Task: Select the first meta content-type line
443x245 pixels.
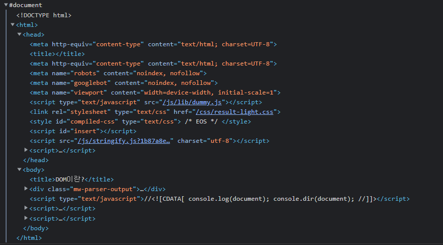Action: pyautogui.click(x=153, y=44)
